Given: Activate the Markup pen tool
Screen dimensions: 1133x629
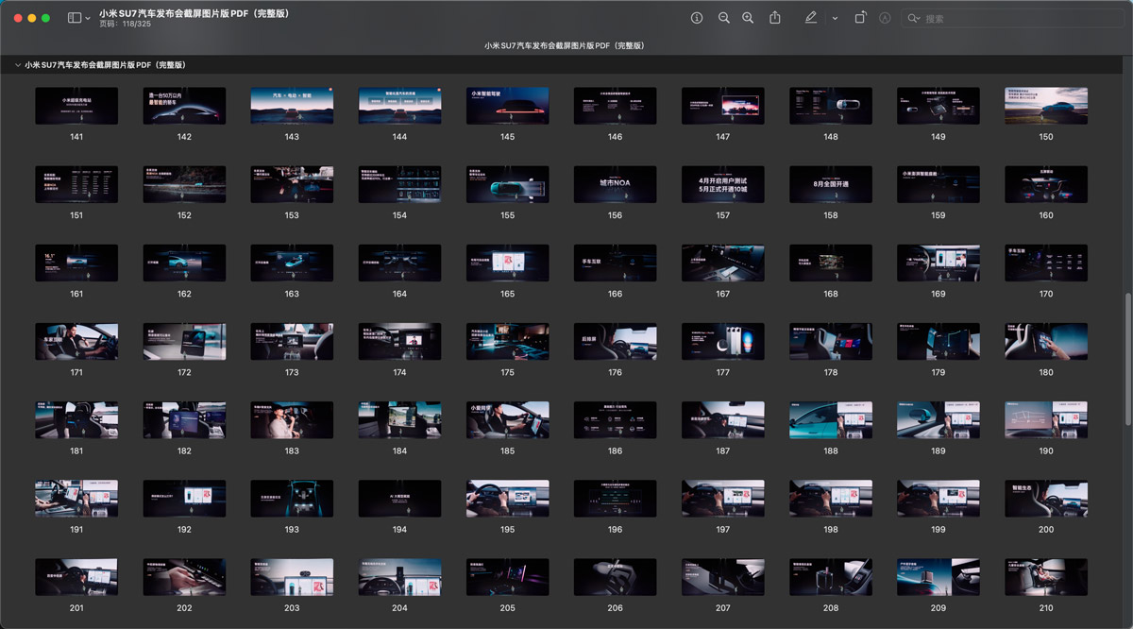Looking at the screenshot, I should tap(811, 18).
